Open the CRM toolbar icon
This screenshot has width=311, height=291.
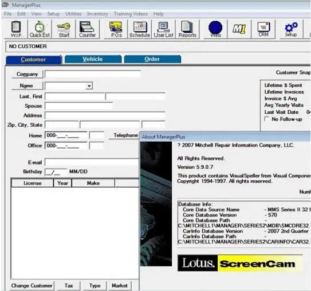[263, 29]
